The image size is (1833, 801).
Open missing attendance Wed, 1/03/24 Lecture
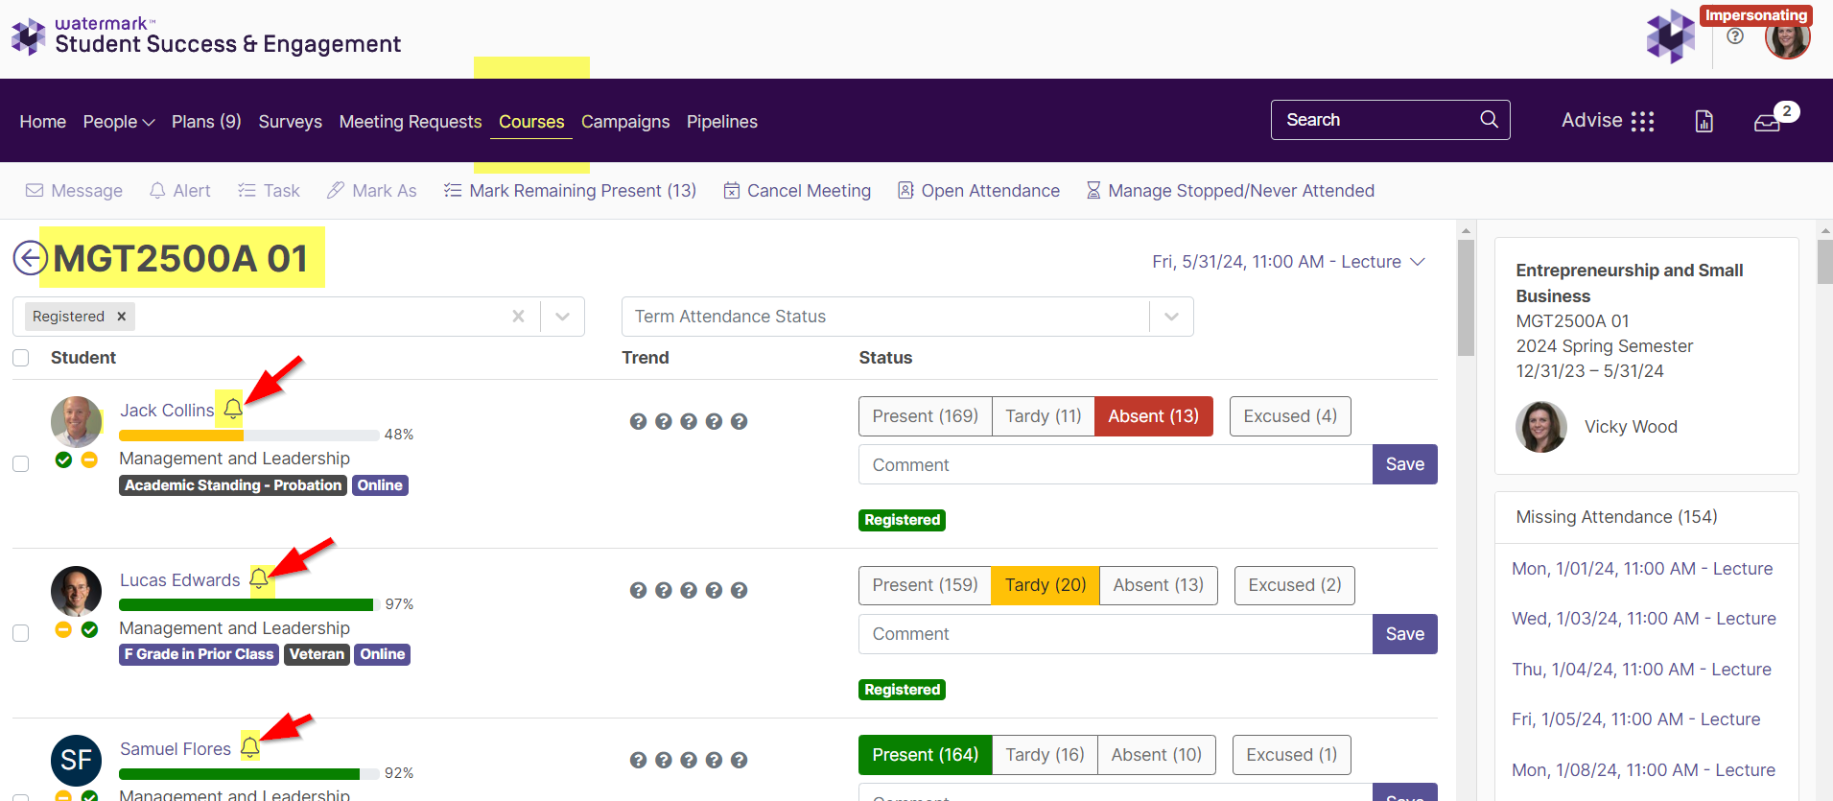1644,619
